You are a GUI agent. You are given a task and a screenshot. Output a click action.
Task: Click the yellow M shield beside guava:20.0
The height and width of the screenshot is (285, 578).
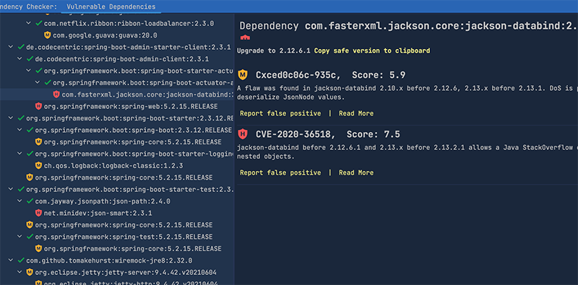[47, 35]
